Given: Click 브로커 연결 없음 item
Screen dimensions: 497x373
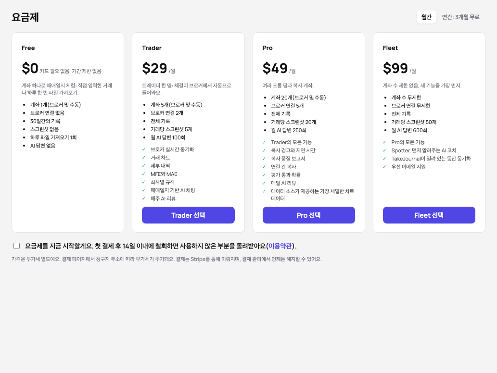Looking at the screenshot, I should (x=47, y=113).
